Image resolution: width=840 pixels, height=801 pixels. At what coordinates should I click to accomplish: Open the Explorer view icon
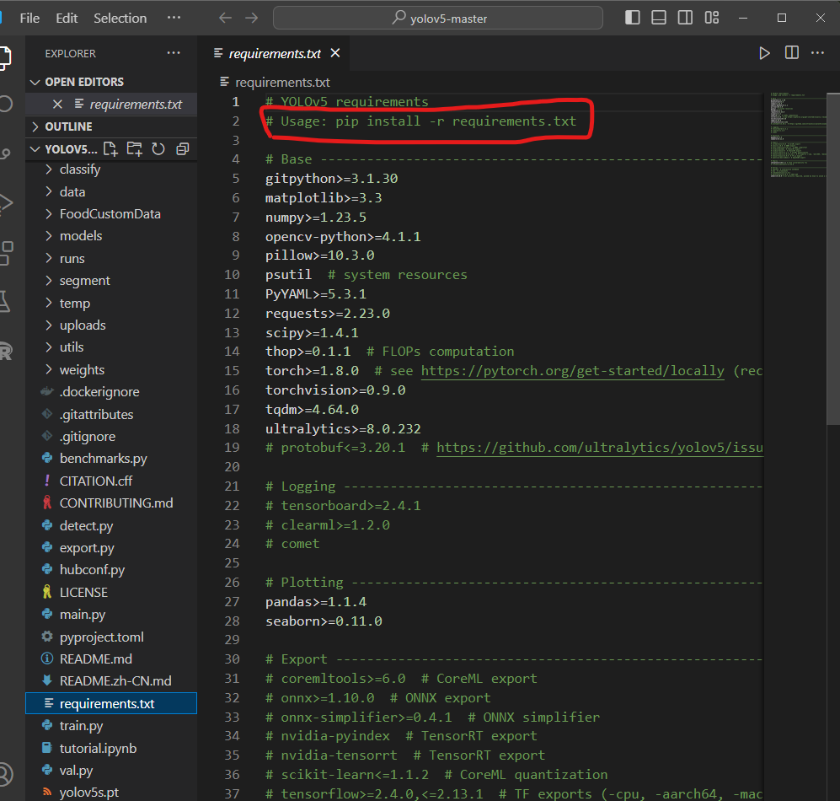pyautogui.click(x=5, y=58)
